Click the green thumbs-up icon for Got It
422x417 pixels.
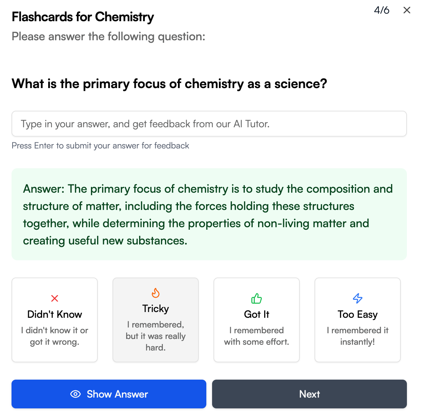pyautogui.click(x=256, y=298)
